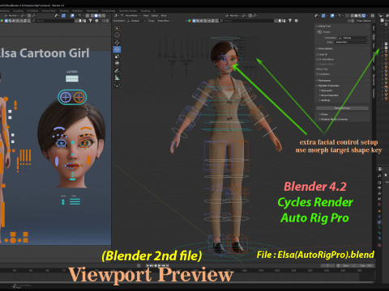389x291 pixels.
Task: Open filter funnel in left picker window
Action: click(90, 20)
